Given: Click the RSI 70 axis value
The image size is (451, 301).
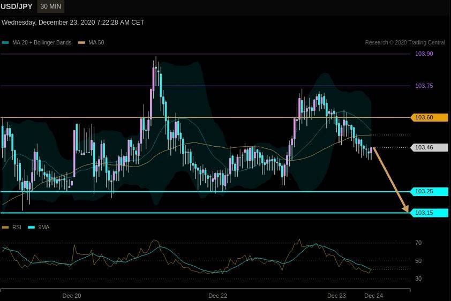Looking at the screenshot, I should click(x=418, y=243).
